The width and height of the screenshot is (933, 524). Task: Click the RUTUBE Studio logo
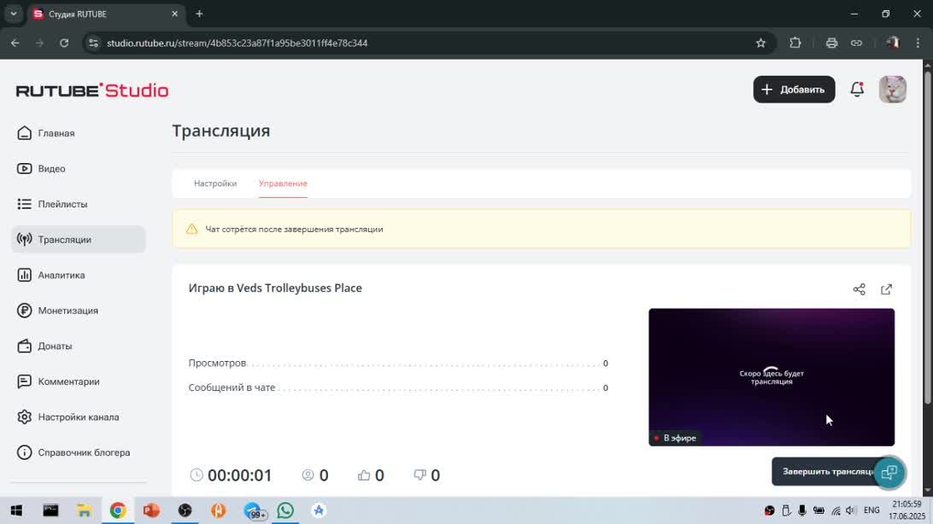pos(92,90)
